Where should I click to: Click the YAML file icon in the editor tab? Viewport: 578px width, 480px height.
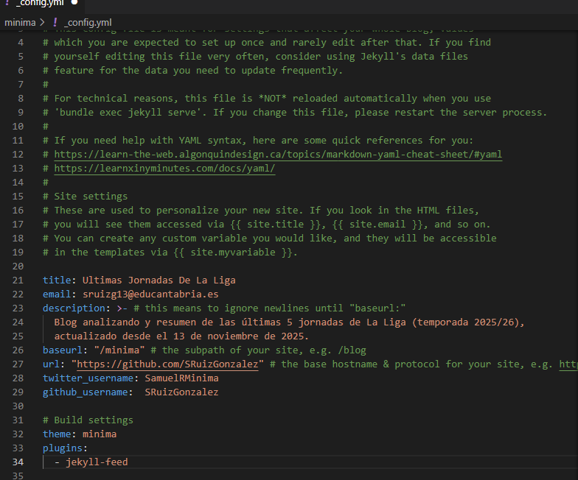pos(7,3)
